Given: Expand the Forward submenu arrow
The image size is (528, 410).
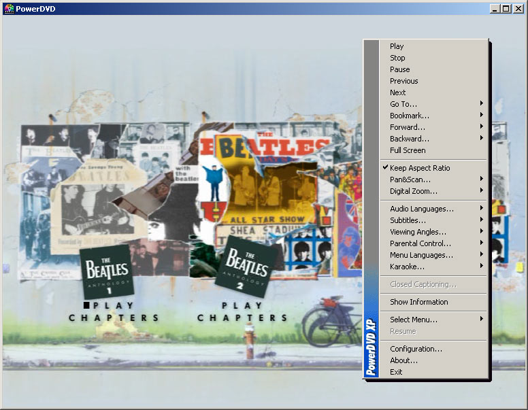Looking at the screenshot, I should [x=482, y=126].
